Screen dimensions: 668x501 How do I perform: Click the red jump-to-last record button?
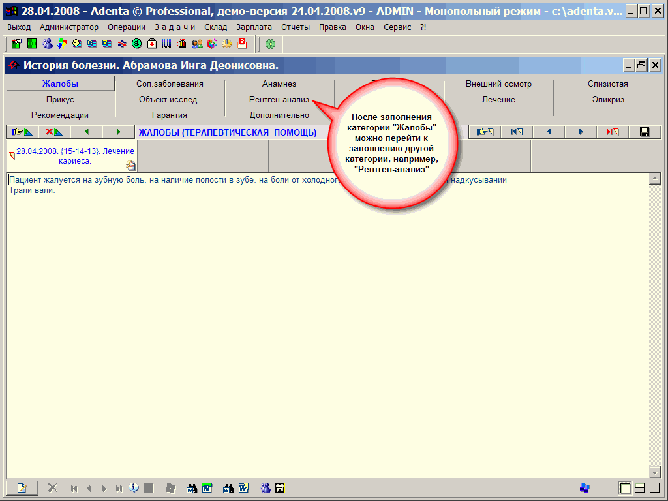(x=613, y=132)
